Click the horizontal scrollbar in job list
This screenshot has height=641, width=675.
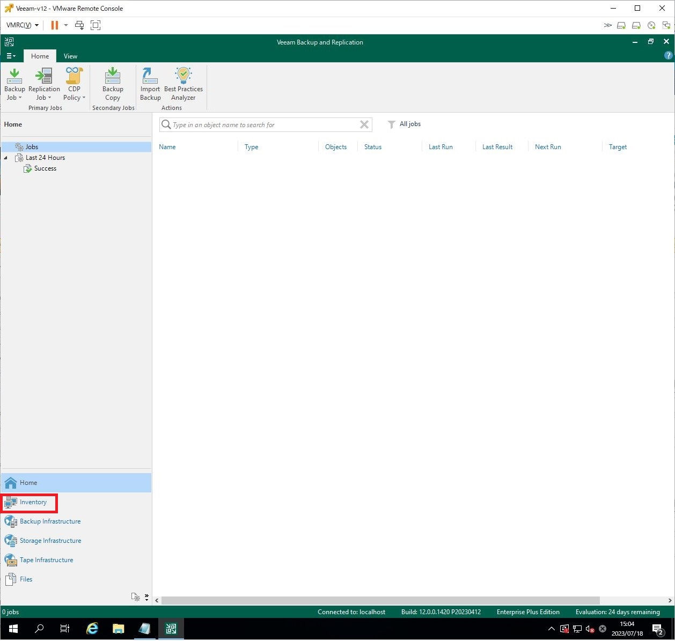(380, 600)
